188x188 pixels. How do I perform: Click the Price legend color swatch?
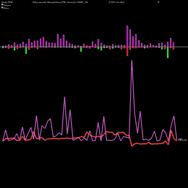pyautogui.click(x=2, y=8)
